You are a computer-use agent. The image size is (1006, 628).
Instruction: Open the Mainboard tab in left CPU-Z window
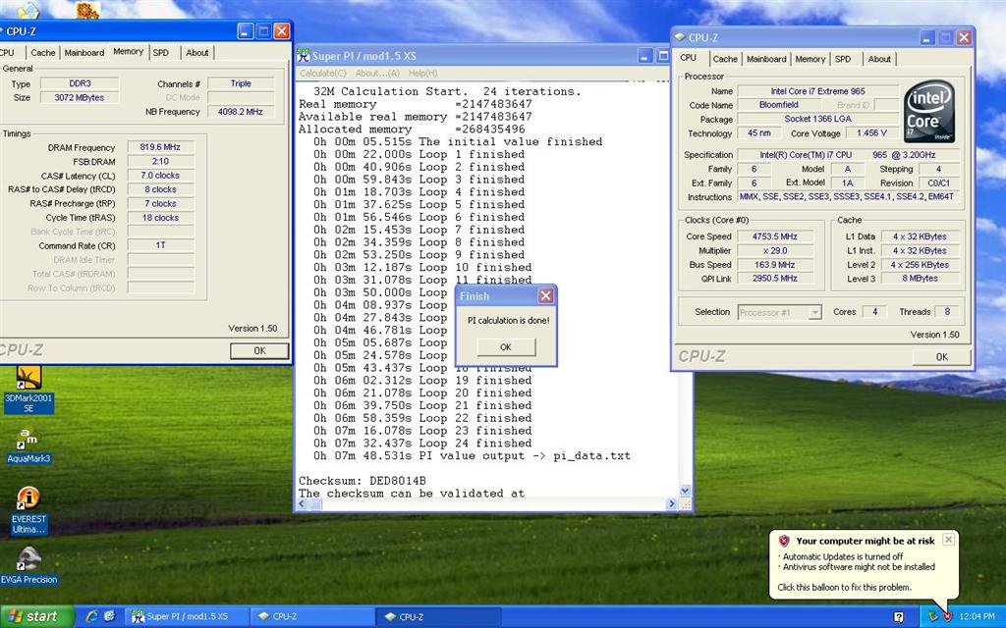[x=84, y=53]
